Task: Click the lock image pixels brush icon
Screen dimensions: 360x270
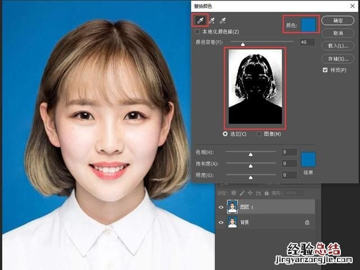Action: [x=242, y=193]
